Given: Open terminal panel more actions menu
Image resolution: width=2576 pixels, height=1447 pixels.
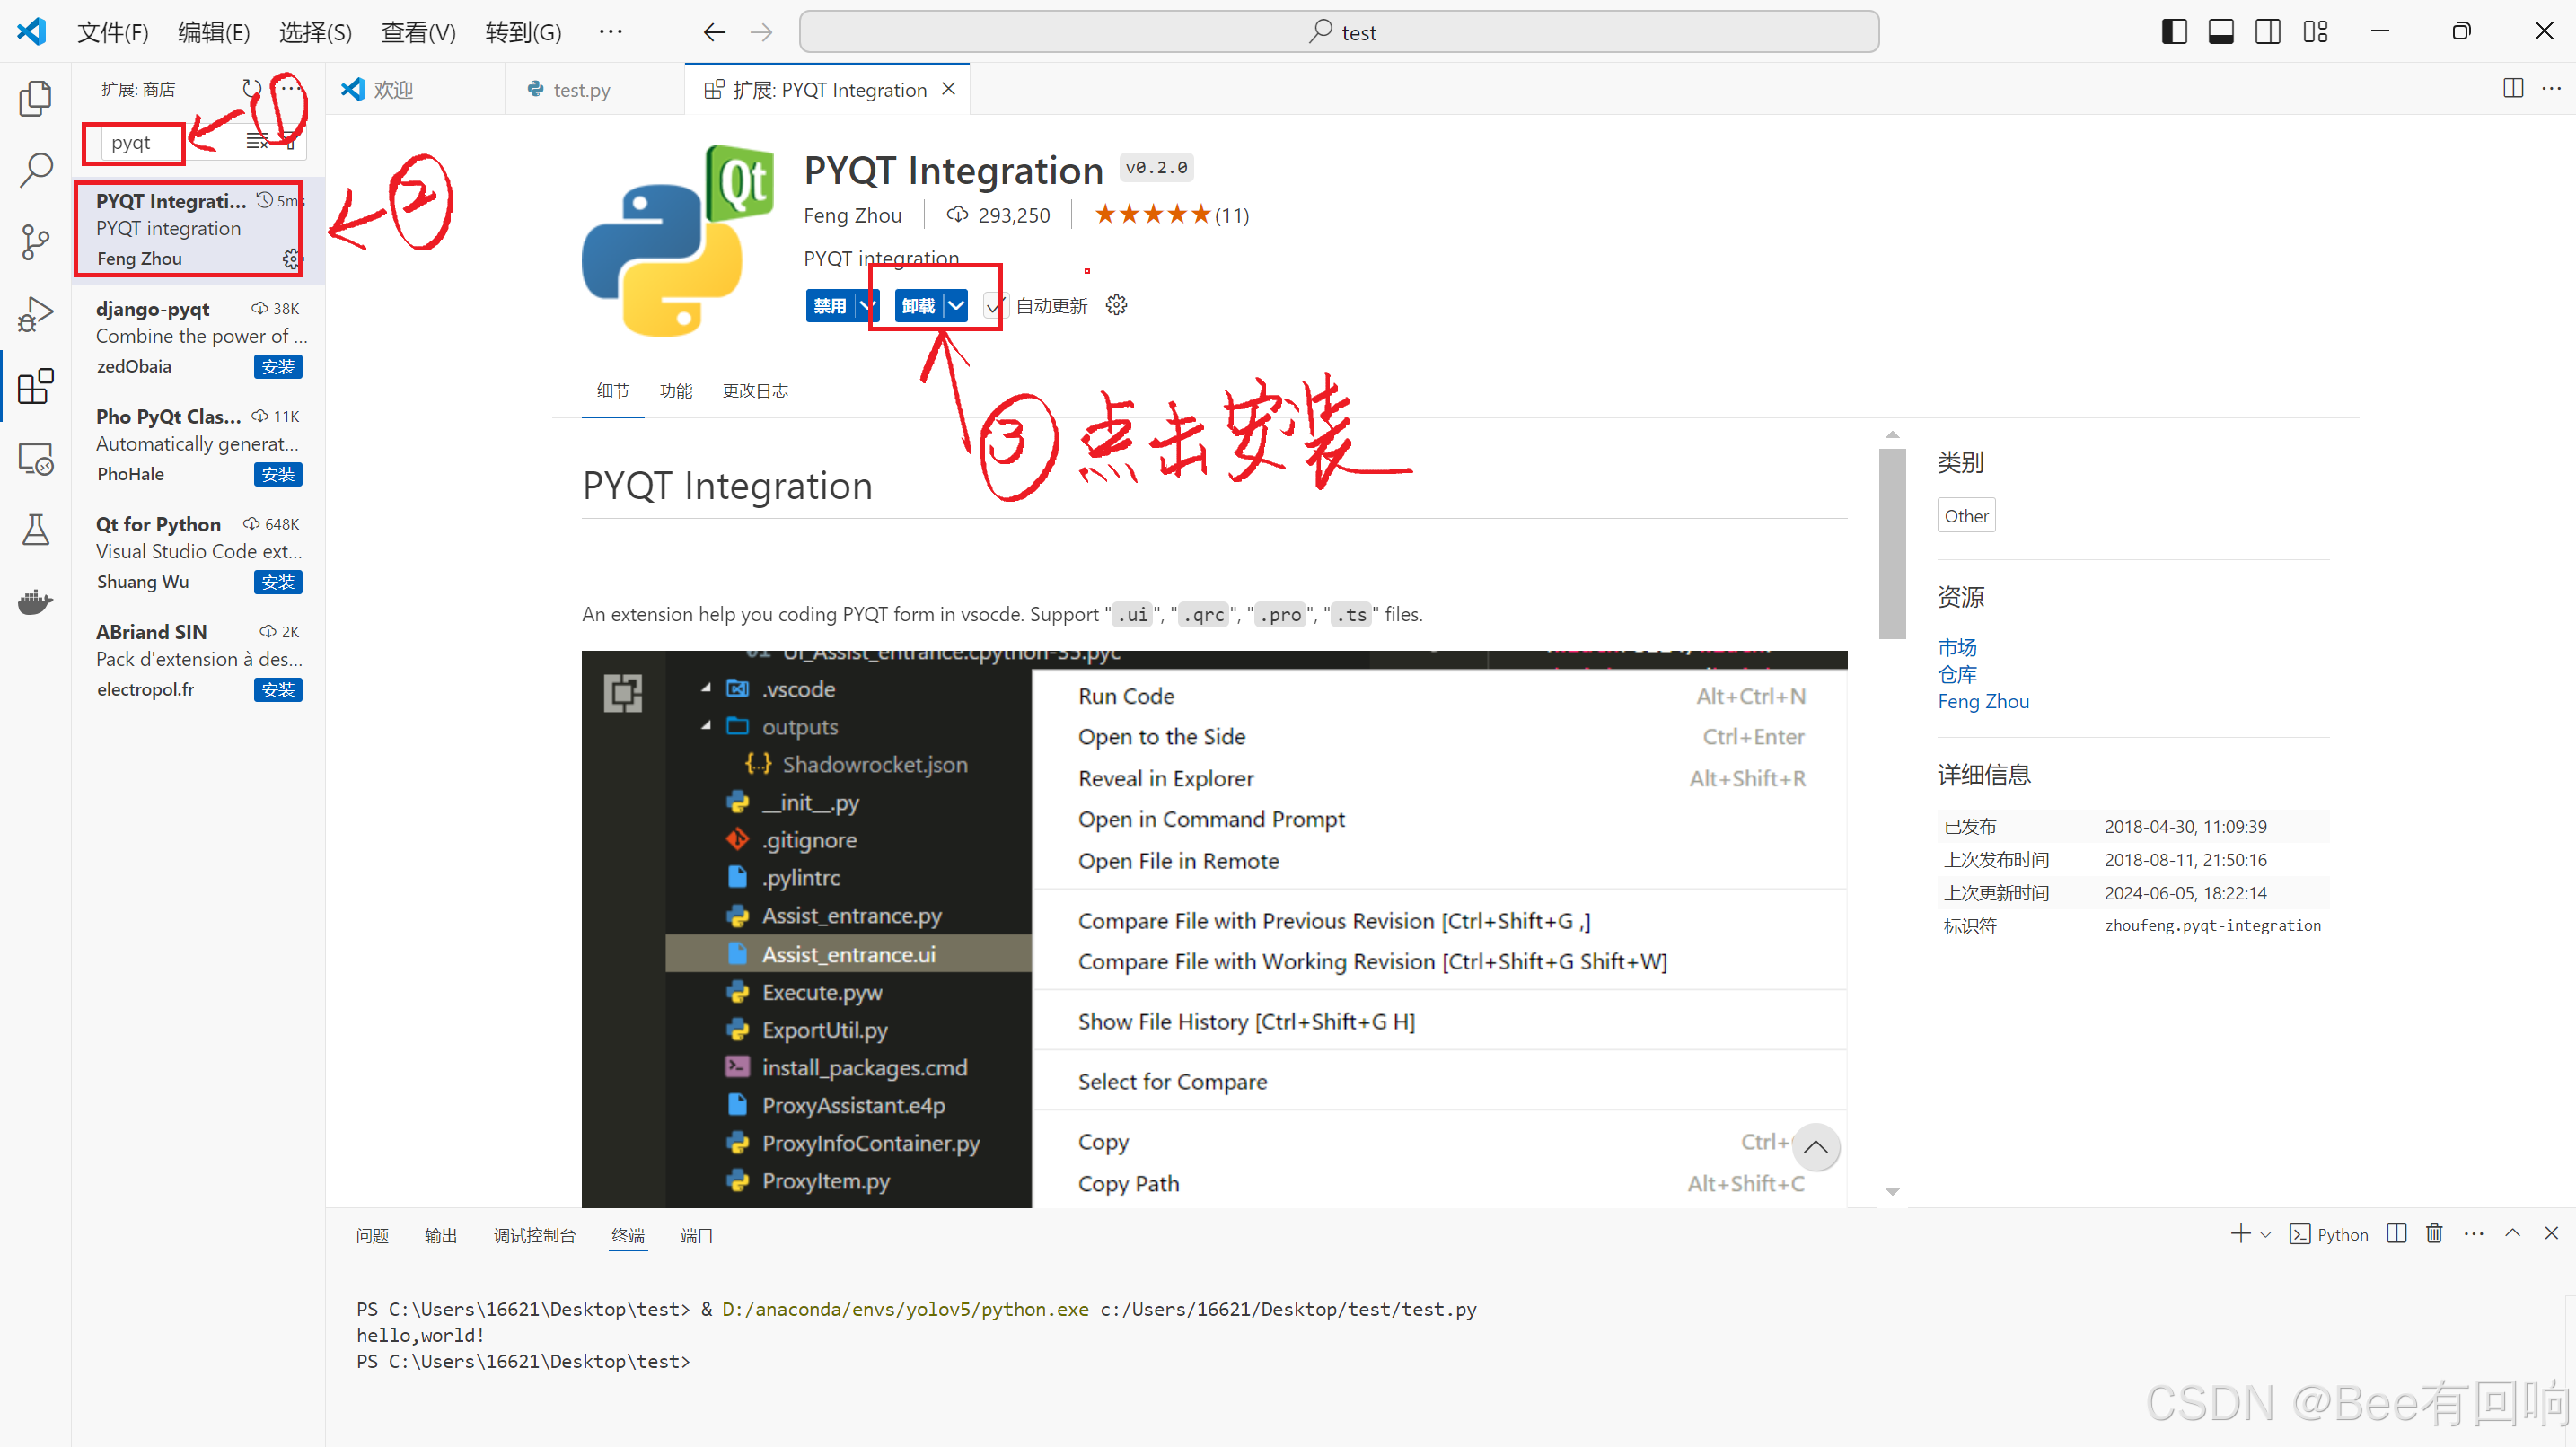Looking at the screenshot, I should (x=2474, y=1234).
